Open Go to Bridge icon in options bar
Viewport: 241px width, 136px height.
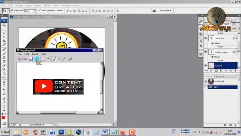point(154,11)
